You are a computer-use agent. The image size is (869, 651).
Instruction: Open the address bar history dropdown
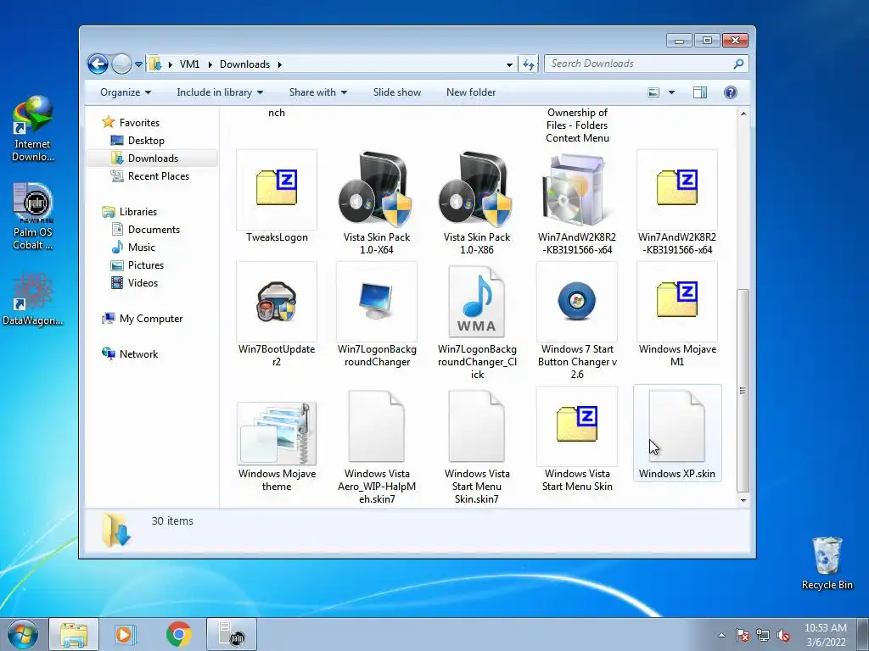pyautogui.click(x=509, y=64)
